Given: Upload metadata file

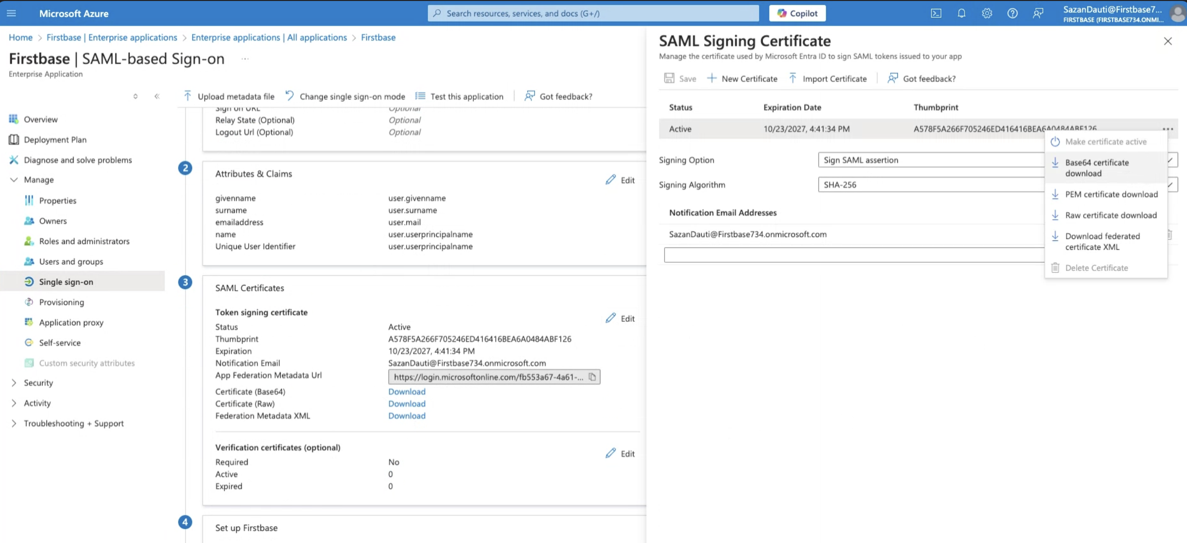Looking at the screenshot, I should pos(229,96).
